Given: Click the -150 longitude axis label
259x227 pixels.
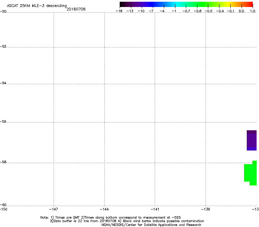Looking at the screenshot, I should [3, 209].
